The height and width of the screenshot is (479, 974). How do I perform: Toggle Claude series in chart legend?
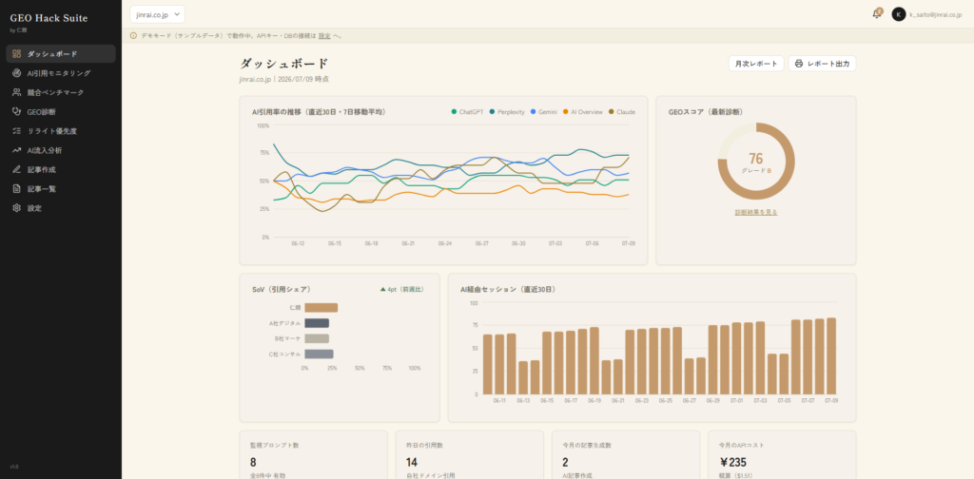pos(621,112)
